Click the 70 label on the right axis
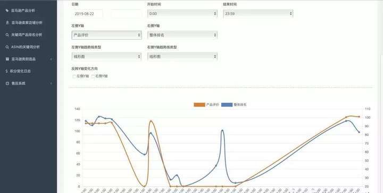The width and height of the screenshot is (383, 193). 367,143
